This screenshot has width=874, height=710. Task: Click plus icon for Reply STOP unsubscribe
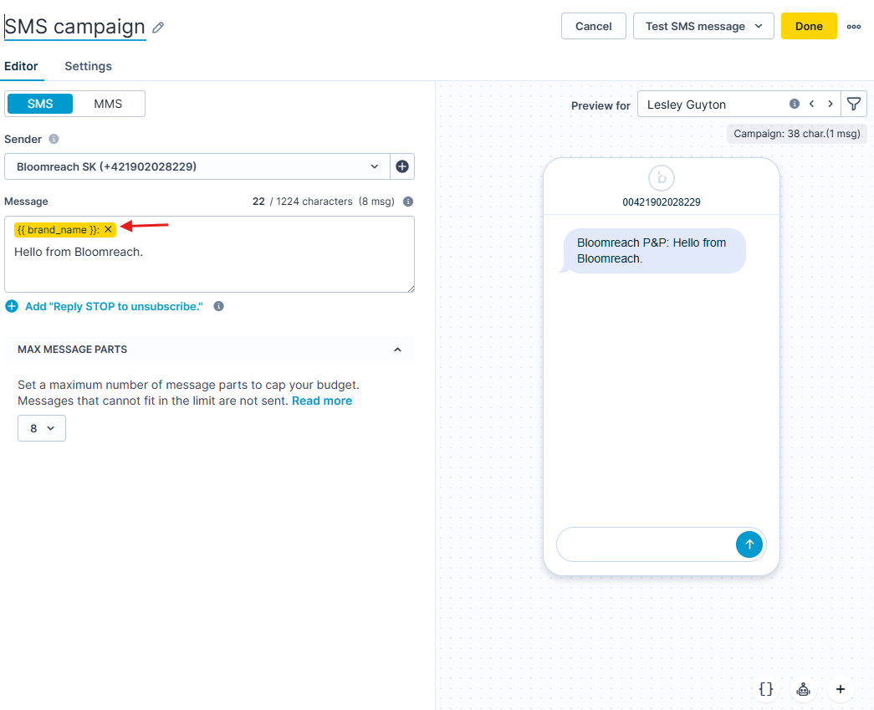[12, 306]
